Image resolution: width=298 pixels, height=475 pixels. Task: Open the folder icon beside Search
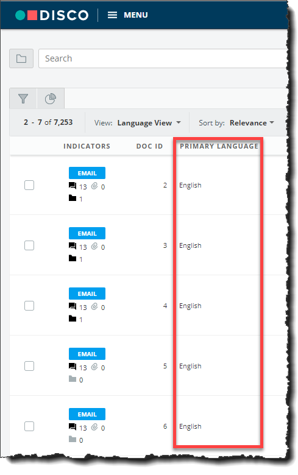click(21, 58)
